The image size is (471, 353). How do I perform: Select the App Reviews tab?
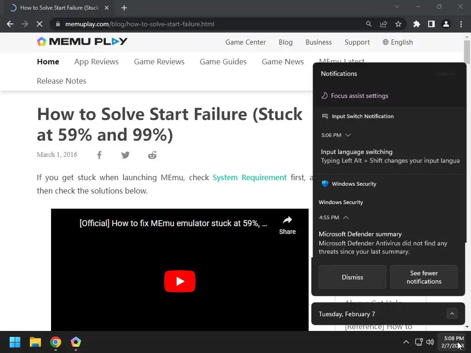[97, 62]
